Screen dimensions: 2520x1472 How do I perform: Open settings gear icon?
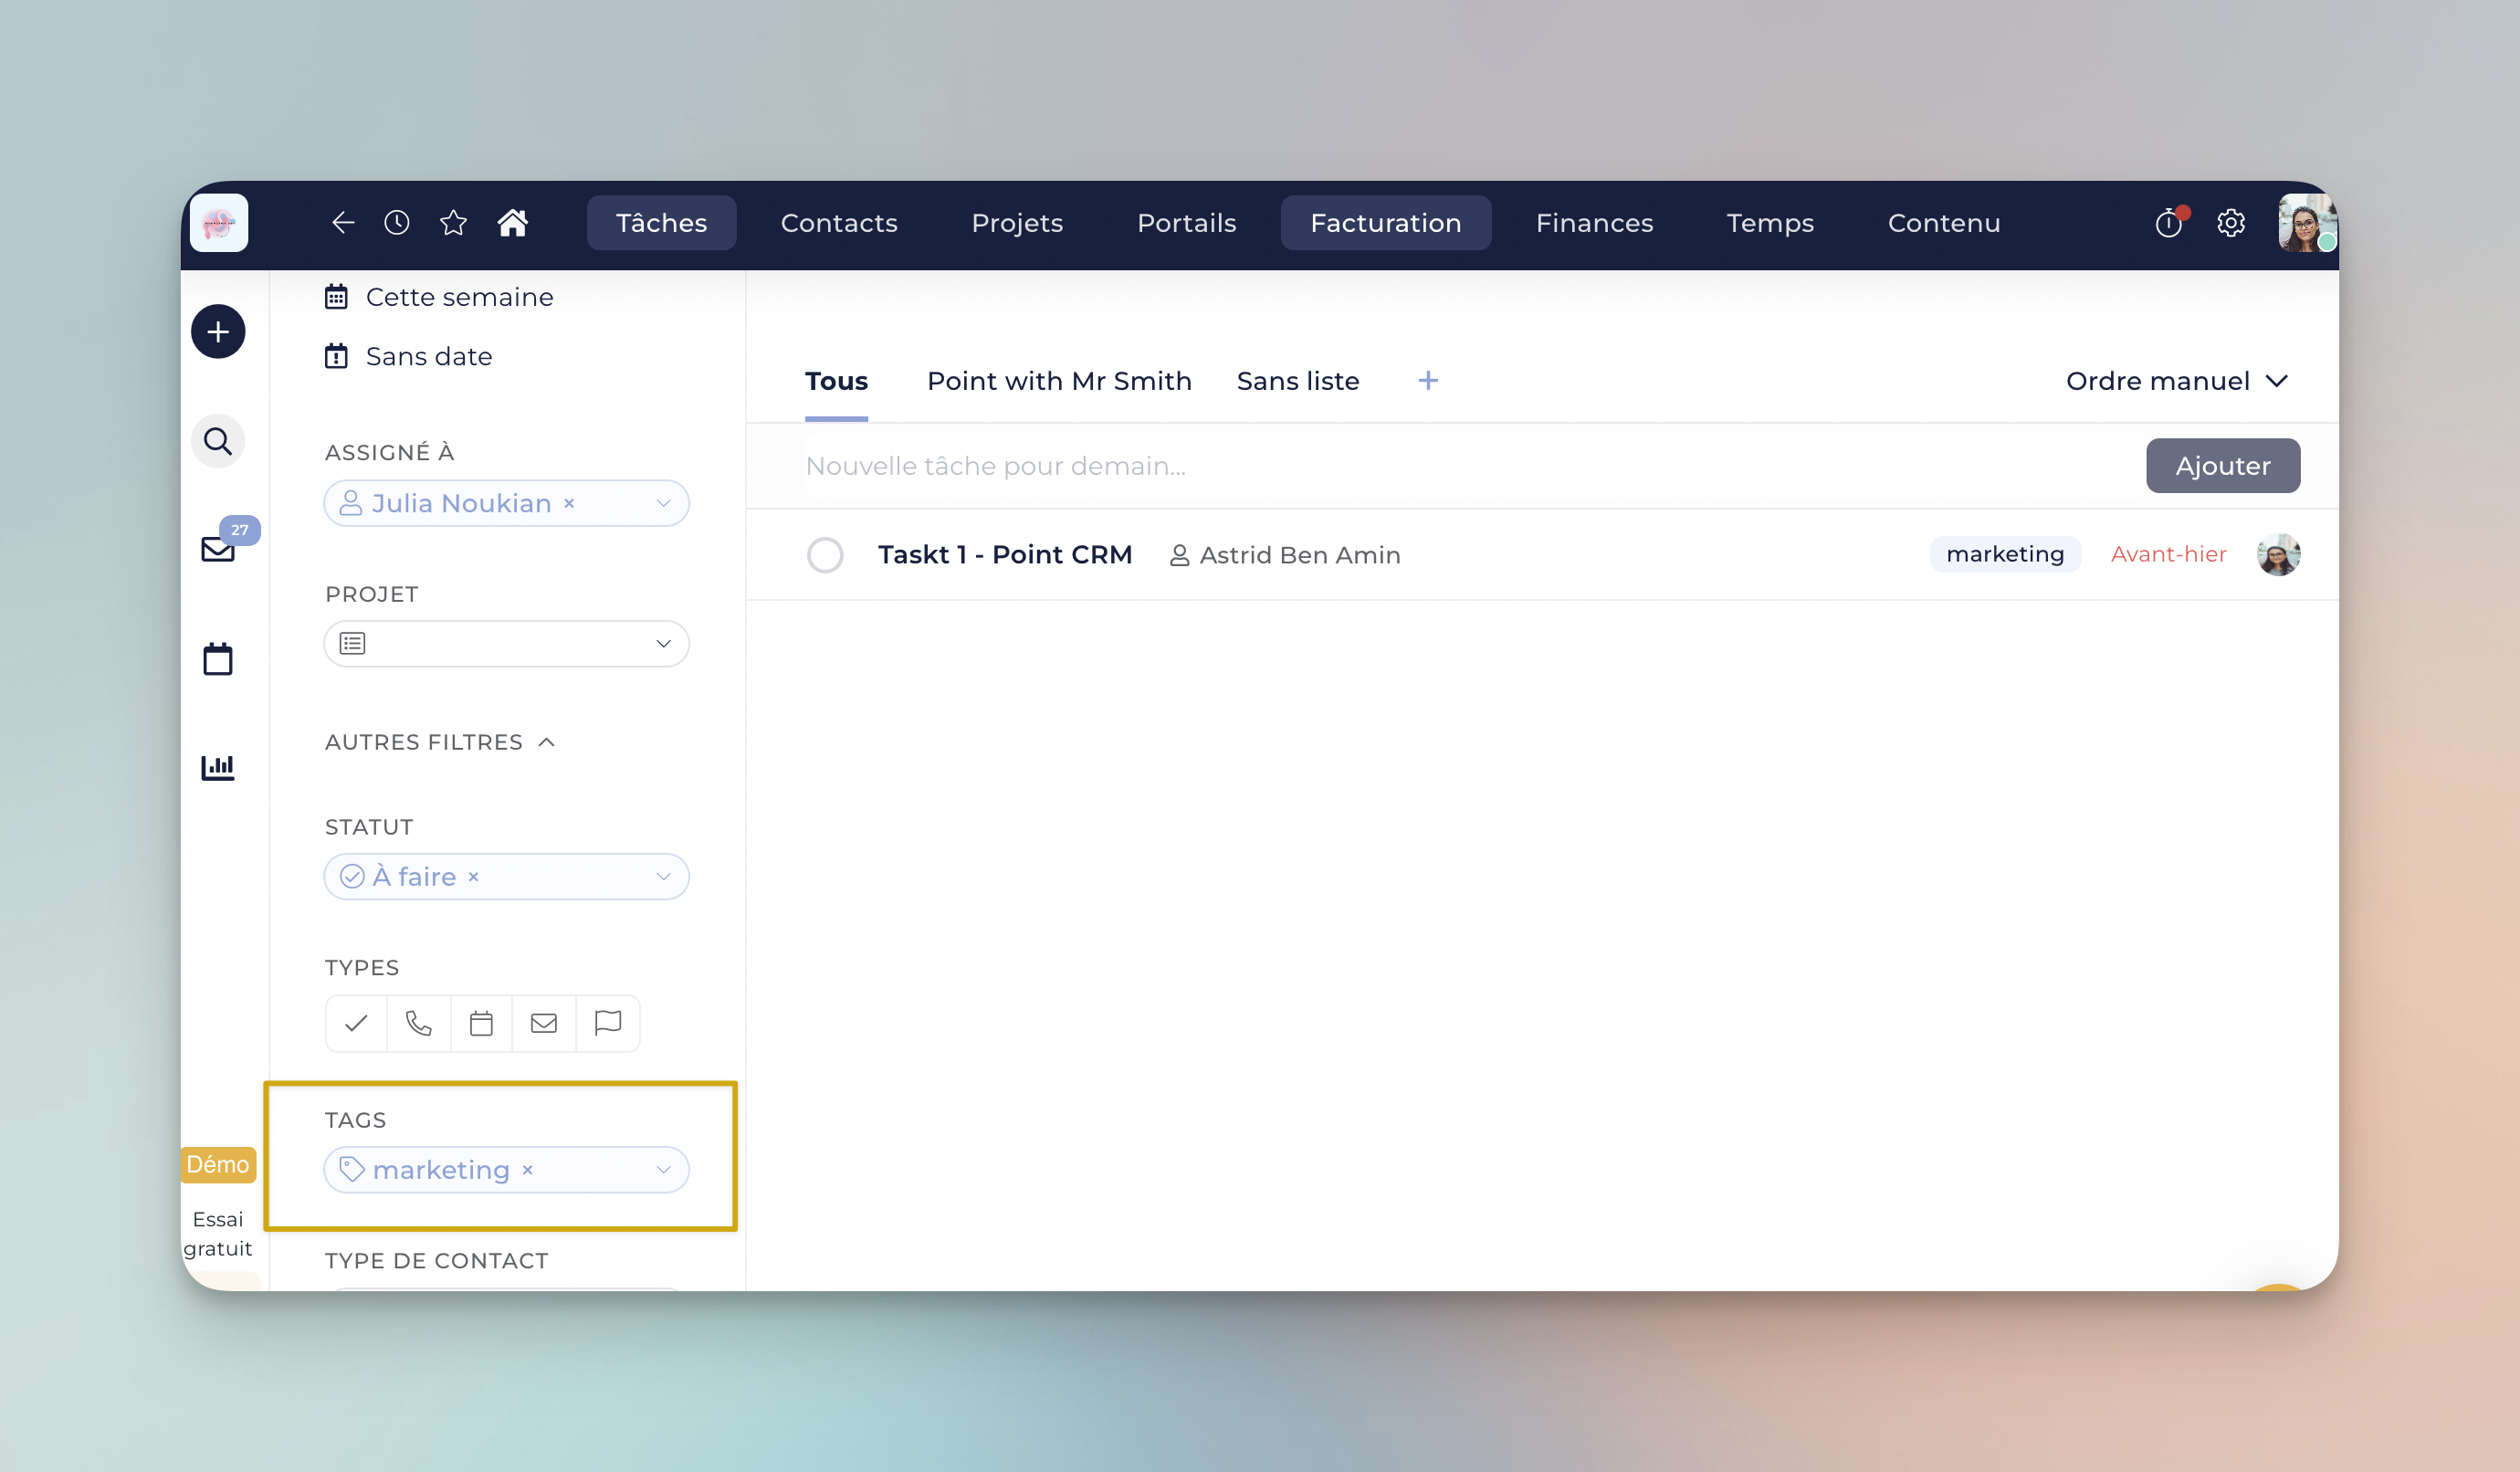[2231, 223]
